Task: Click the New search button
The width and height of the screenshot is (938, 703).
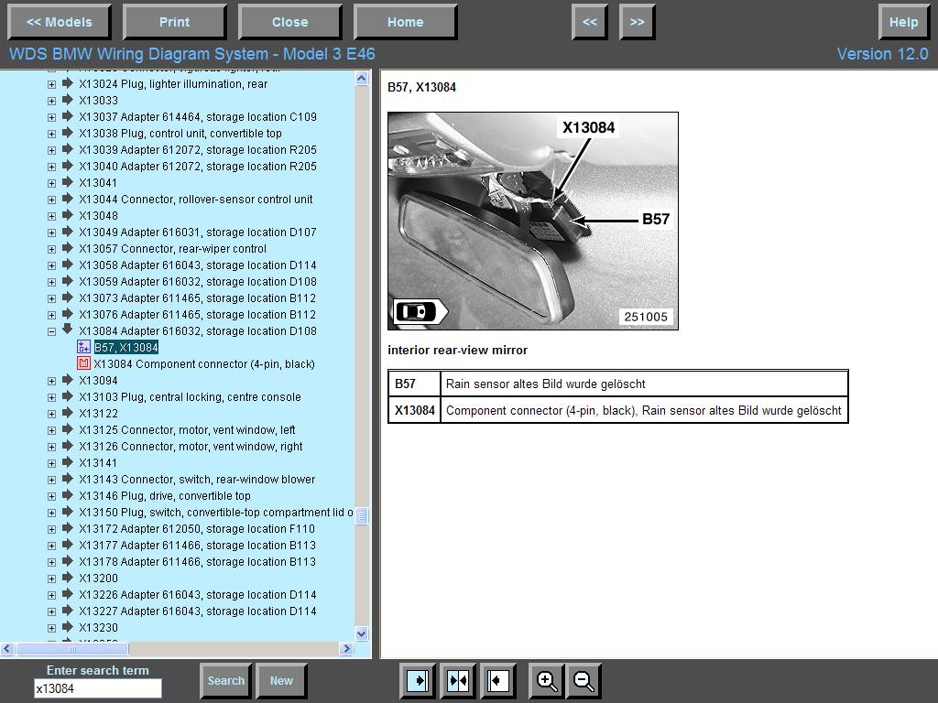Action: tap(281, 681)
